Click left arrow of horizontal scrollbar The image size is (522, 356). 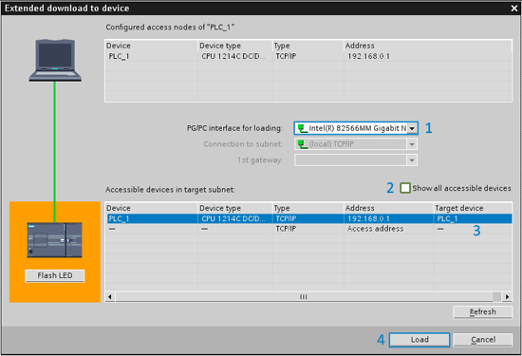pyautogui.click(x=110, y=297)
